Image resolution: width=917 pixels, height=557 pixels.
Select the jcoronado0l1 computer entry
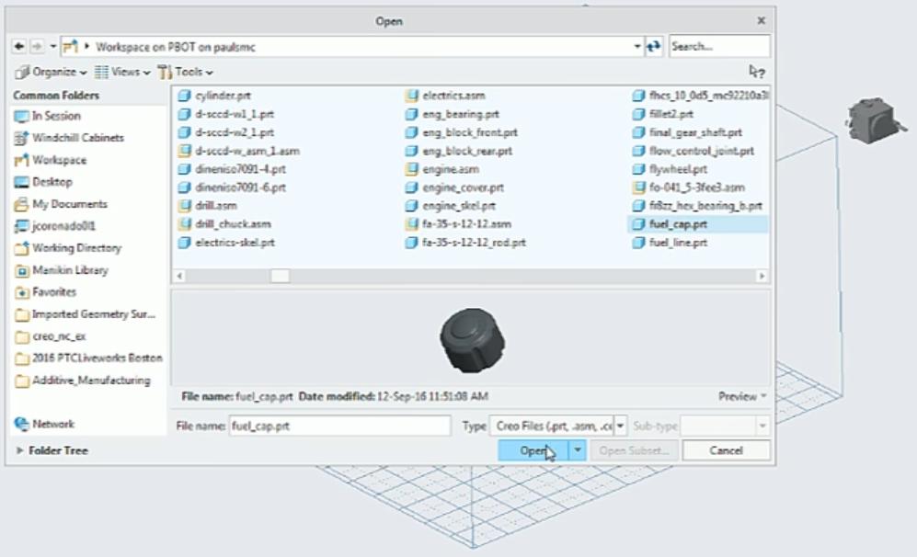pos(55,225)
